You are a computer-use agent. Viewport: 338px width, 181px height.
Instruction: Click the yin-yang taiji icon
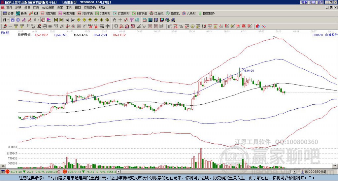coord(258,26)
